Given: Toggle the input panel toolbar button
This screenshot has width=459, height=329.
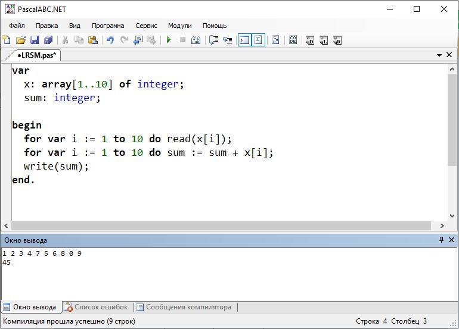Looking at the screenshot, I should tap(258, 40).
